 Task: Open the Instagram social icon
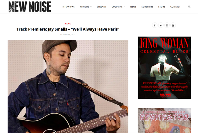pos(167,25)
